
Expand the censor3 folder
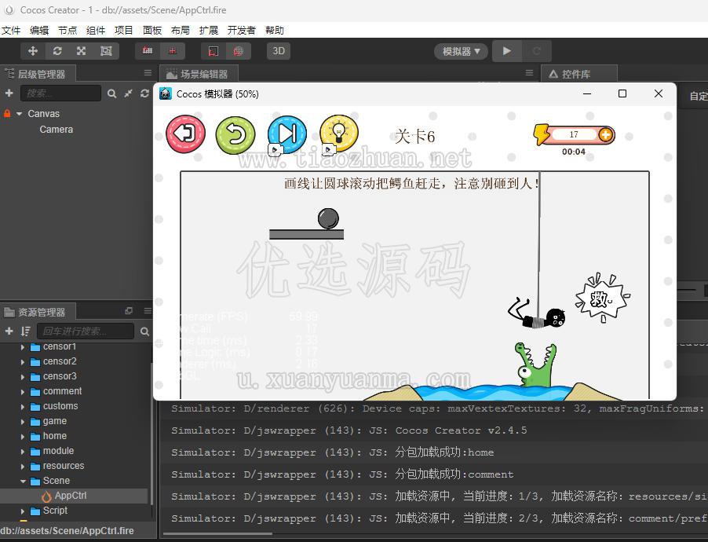pyautogui.click(x=23, y=376)
